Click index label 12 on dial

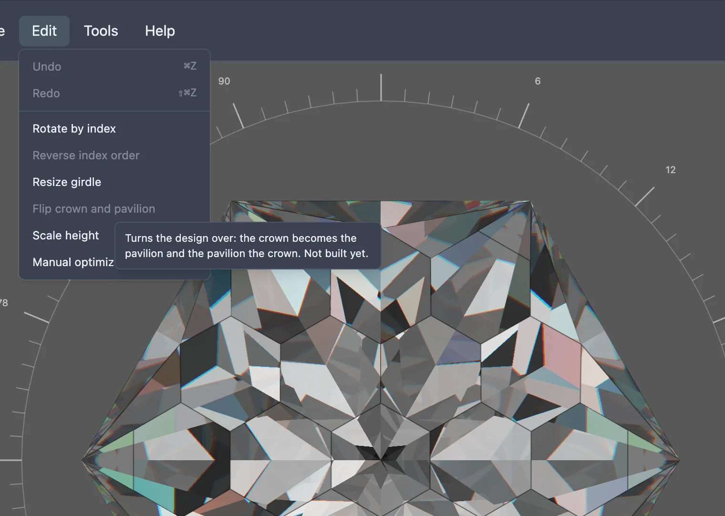click(671, 170)
